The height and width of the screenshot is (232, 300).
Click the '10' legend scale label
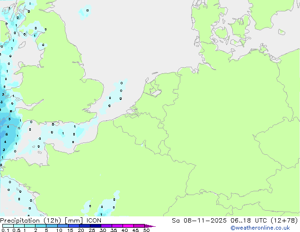(x=59, y=230)
